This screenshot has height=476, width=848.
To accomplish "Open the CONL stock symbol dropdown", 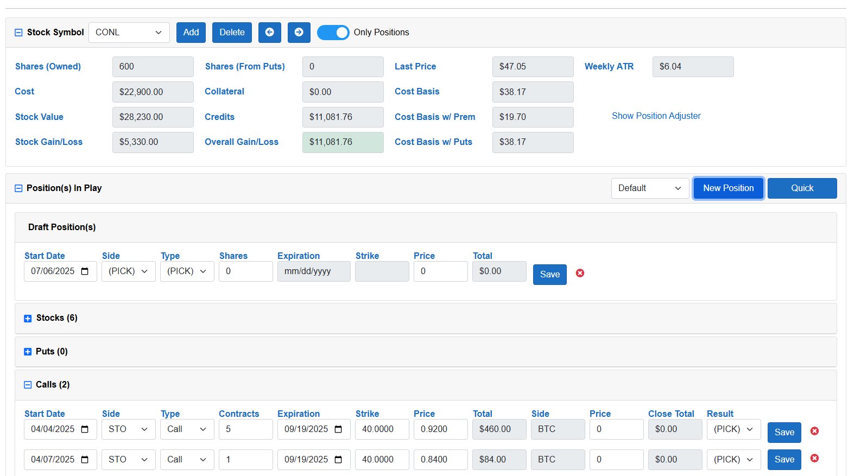I will pyautogui.click(x=129, y=33).
